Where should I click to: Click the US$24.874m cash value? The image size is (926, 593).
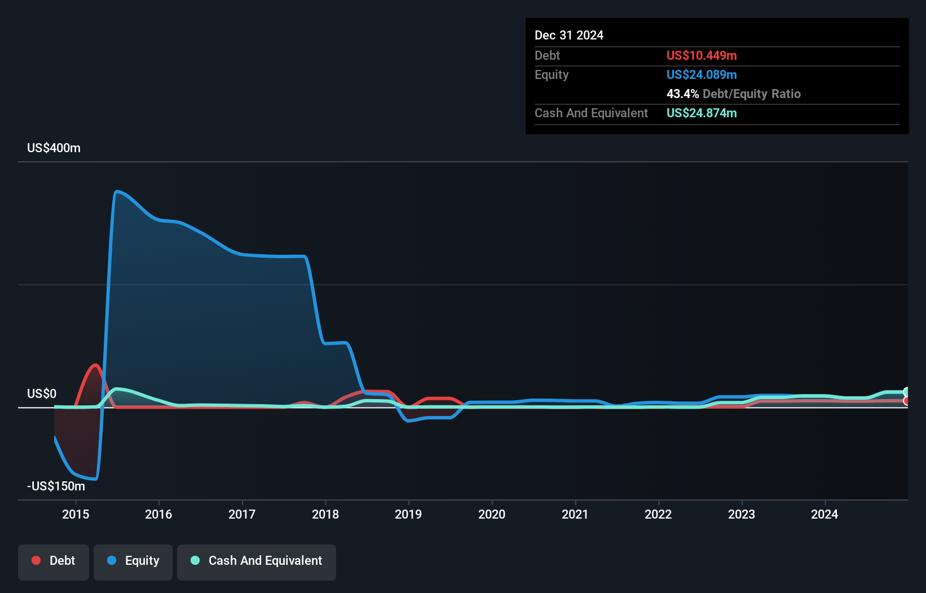click(x=702, y=113)
